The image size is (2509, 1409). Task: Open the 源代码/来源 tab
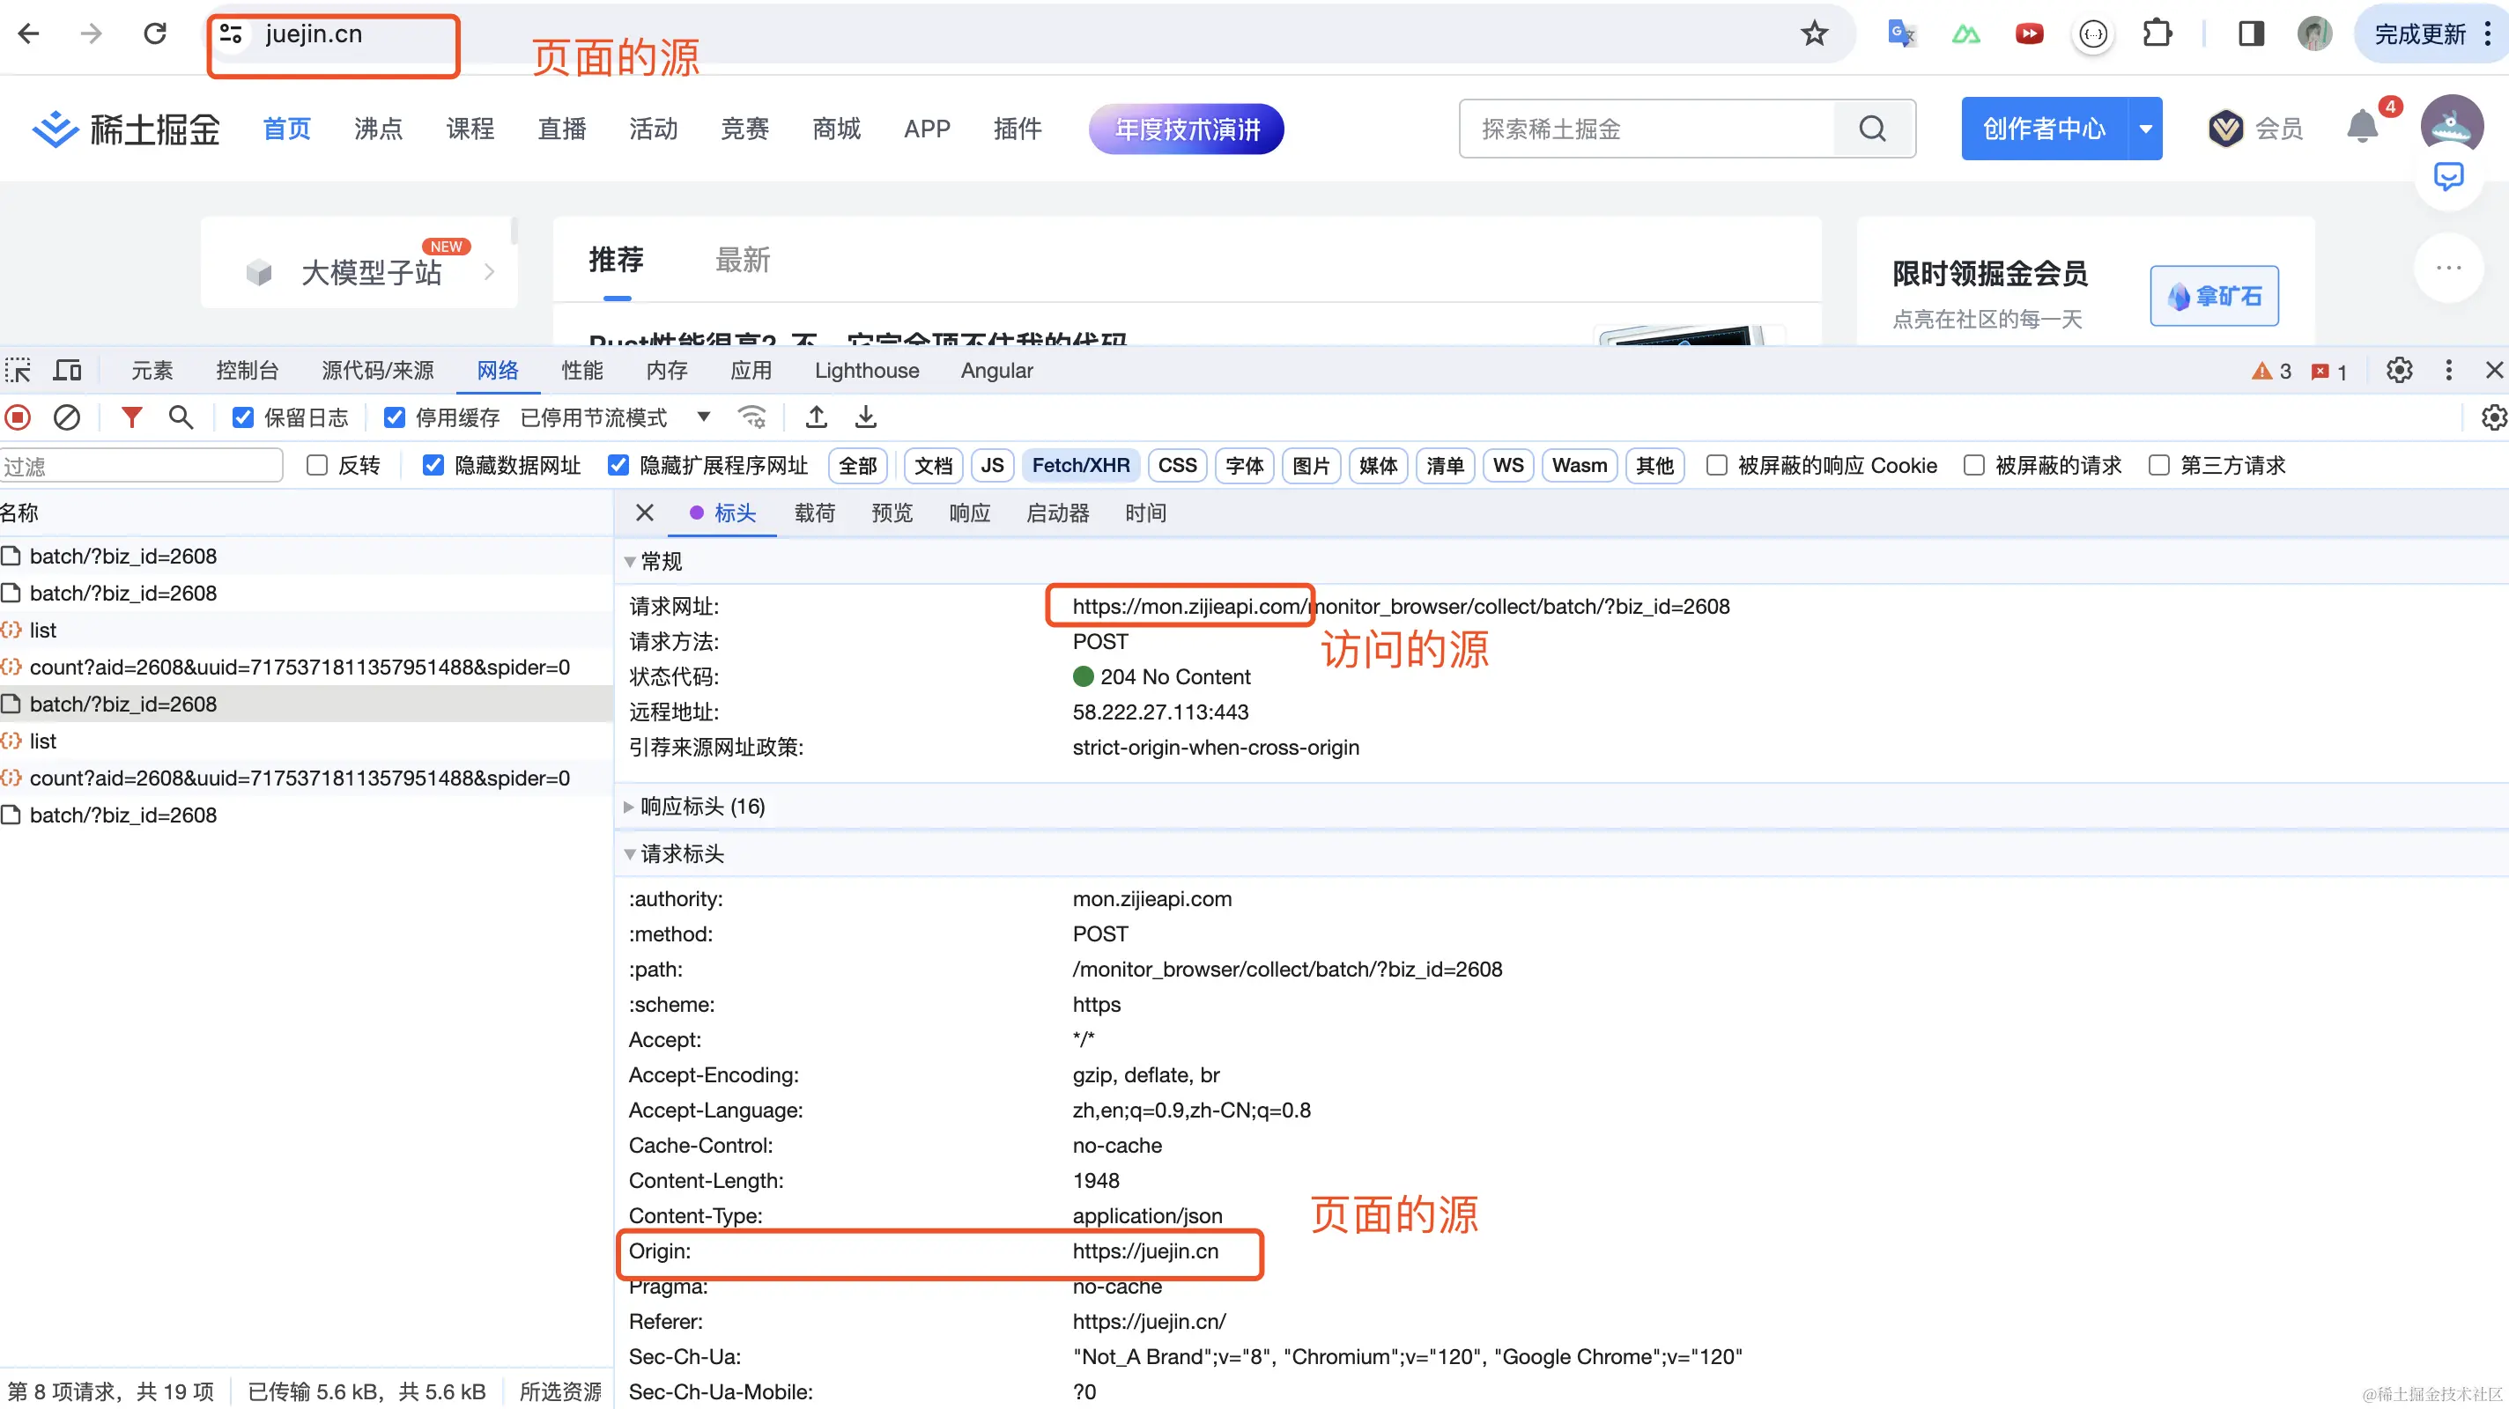tap(377, 370)
